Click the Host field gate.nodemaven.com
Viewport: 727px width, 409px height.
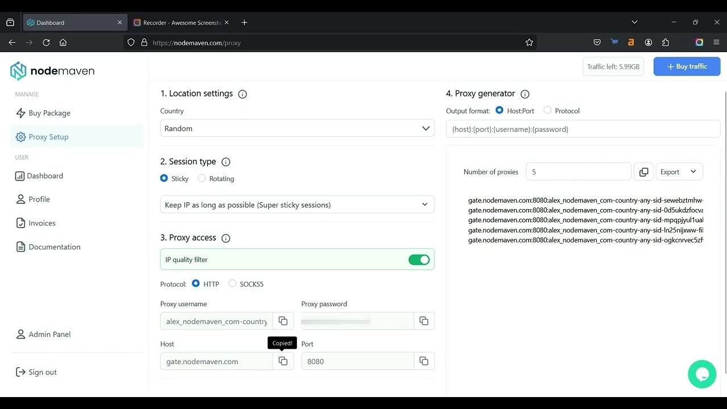pyautogui.click(x=216, y=361)
